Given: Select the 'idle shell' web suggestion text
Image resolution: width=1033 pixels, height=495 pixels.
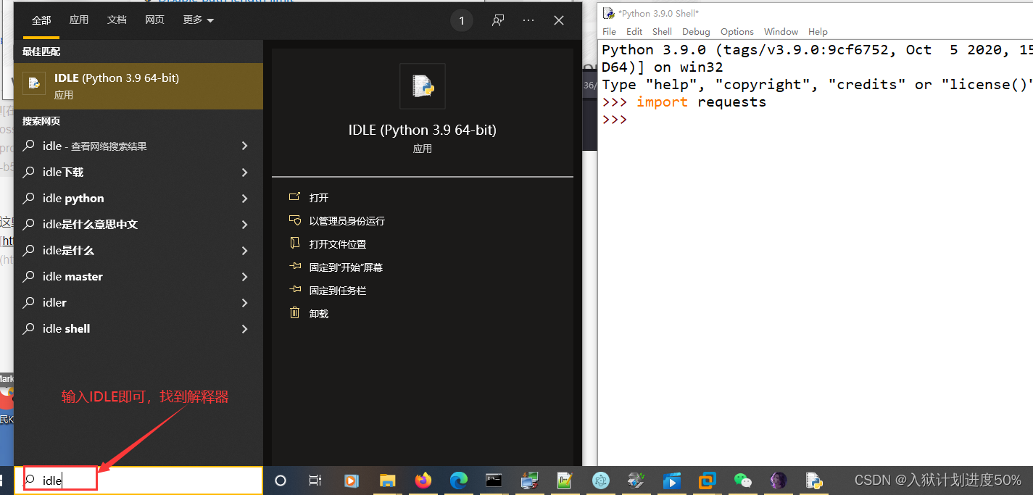Looking at the screenshot, I should tap(67, 329).
